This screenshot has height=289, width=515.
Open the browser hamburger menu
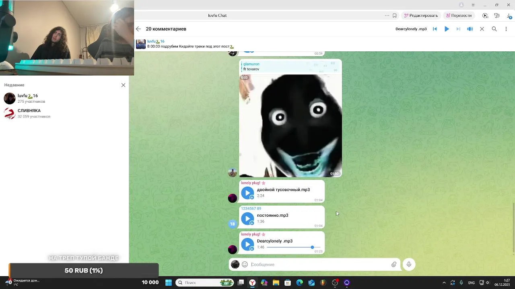tap(473, 5)
